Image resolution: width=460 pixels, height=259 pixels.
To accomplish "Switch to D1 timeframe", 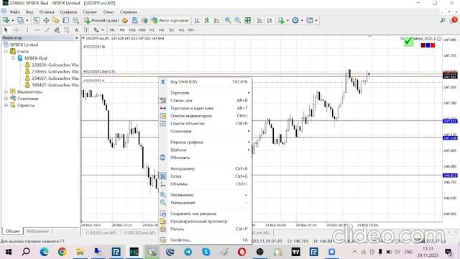I will click(171, 30).
